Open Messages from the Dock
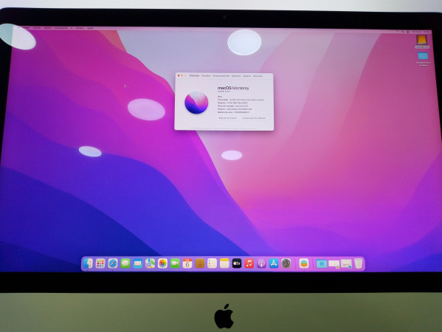 click(x=125, y=263)
